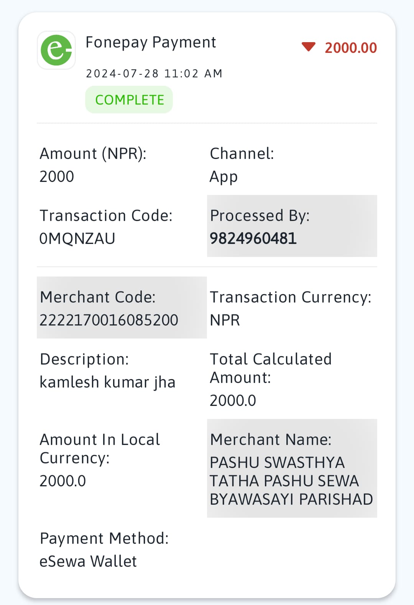Tap the timestamp 2024-07-28 11:02 AM
The height and width of the screenshot is (605, 414).
[x=154, y=74]
